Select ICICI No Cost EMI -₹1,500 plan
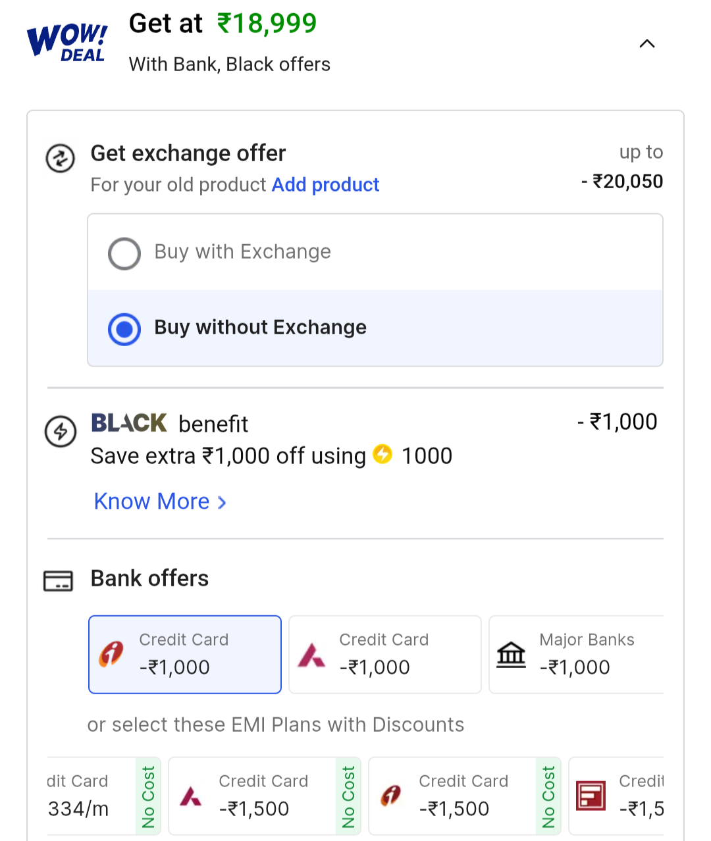 point(463,796)
